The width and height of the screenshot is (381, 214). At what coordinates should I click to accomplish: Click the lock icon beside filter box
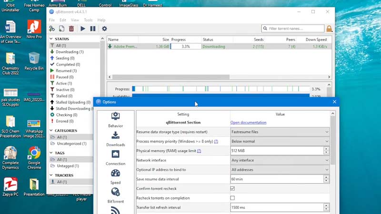pyautogui.click(x=329, y=29)
